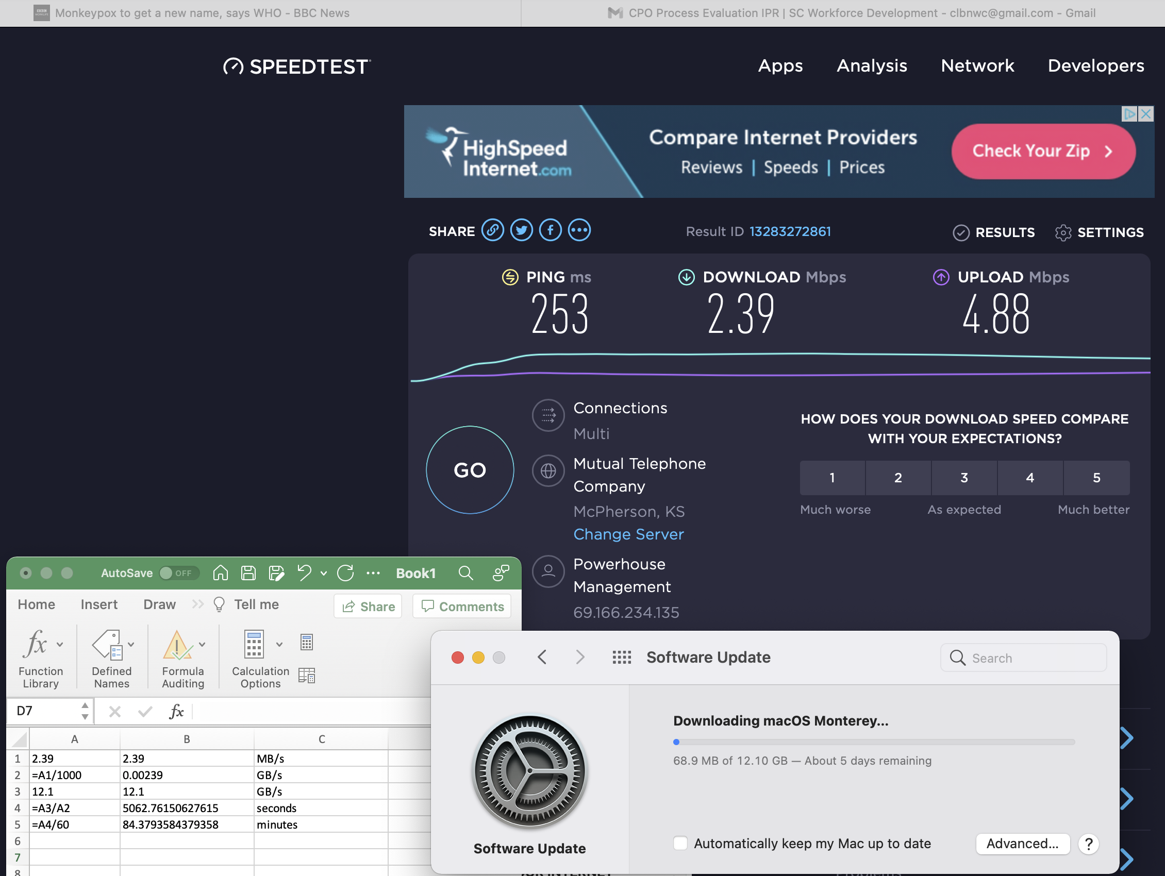
Task: Click the Twitter share icon
Action: 521,230
